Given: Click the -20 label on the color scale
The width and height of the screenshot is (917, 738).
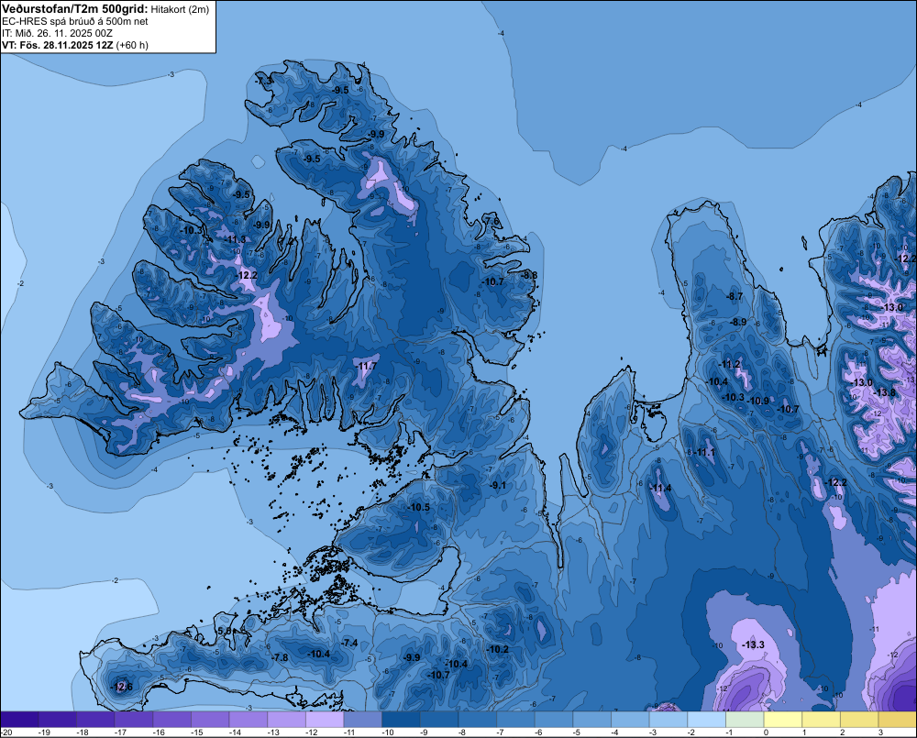Looking at the screenshot, I should pyautogui.click(x=6, y=732).
